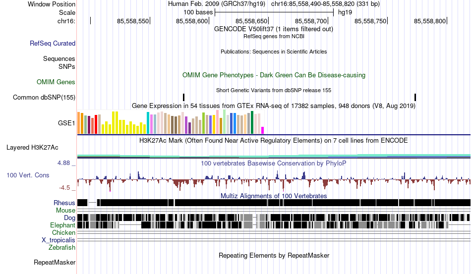Click Publications: Sequences in Scientific Articles title
This screenshot has width=471, height=274.
[274, 52]
